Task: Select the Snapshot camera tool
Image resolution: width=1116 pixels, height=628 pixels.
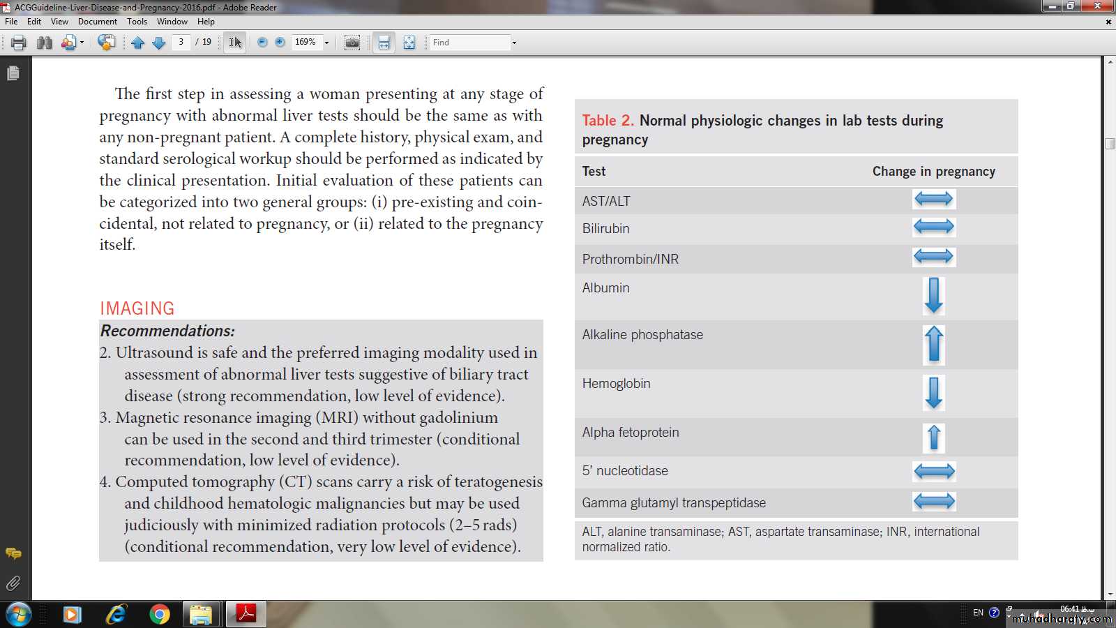Action: (x=352, y=43)
